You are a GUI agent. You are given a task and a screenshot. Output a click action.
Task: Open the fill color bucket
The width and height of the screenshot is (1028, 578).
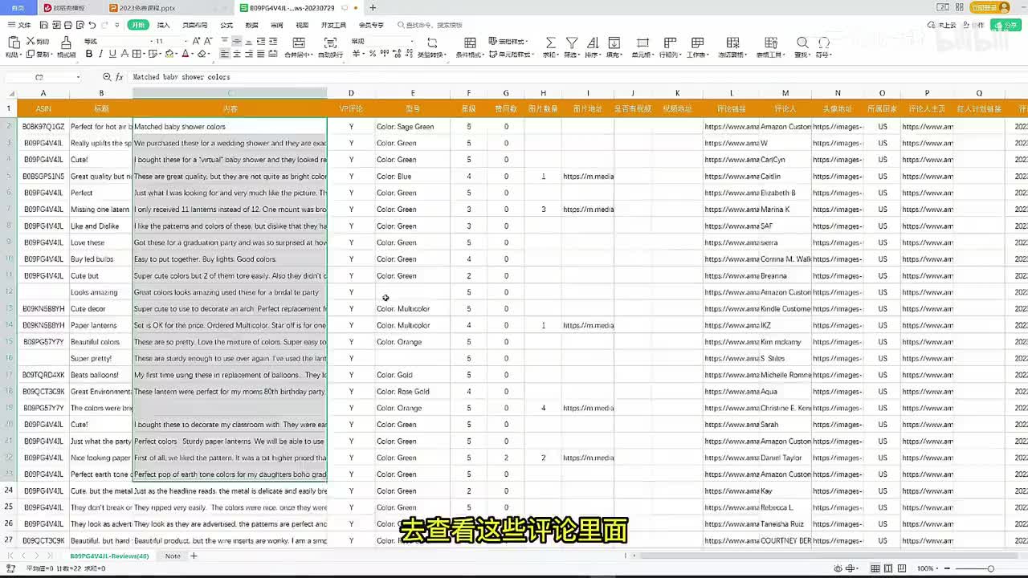point(169,54)
